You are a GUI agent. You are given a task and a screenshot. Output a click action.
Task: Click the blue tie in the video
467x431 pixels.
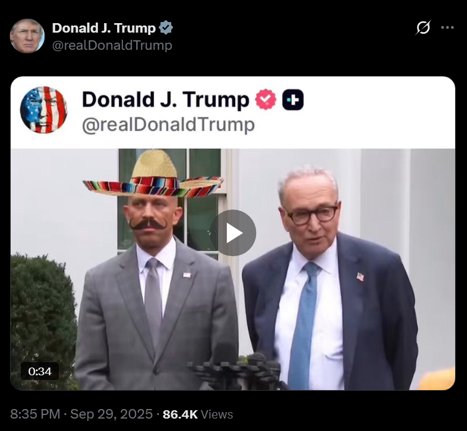pyautogui.click(x=302, y=326)
